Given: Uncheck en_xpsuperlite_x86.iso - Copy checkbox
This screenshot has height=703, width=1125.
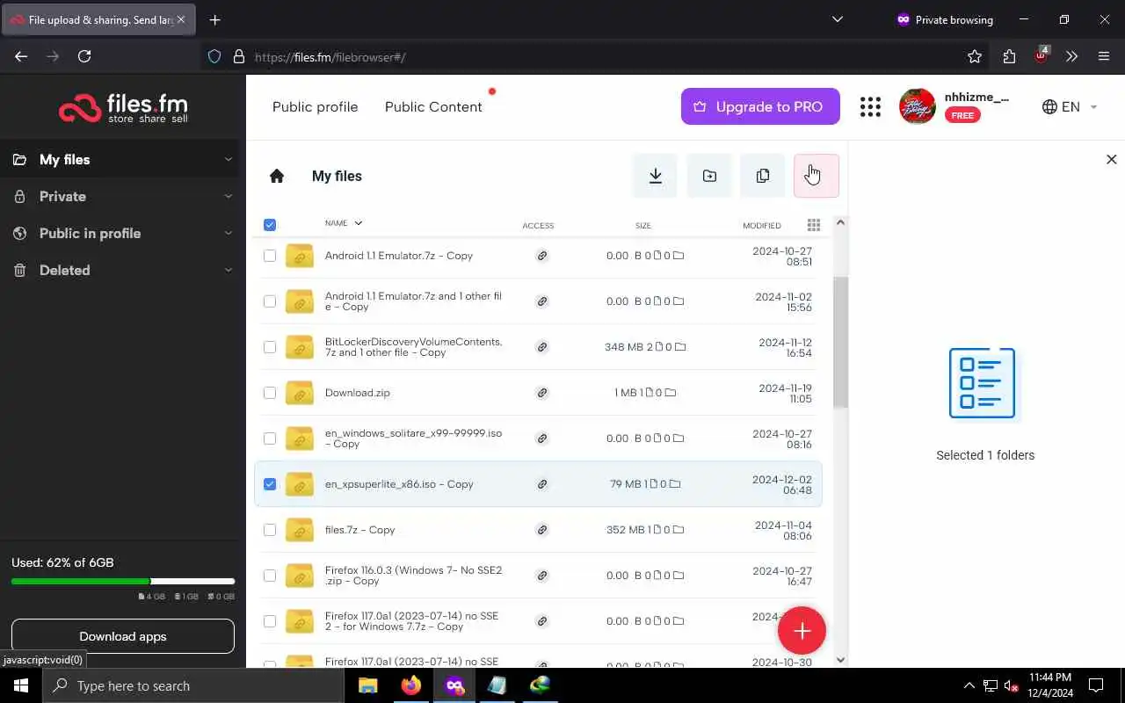Looking at the screenshot, I should pos(270,484).
